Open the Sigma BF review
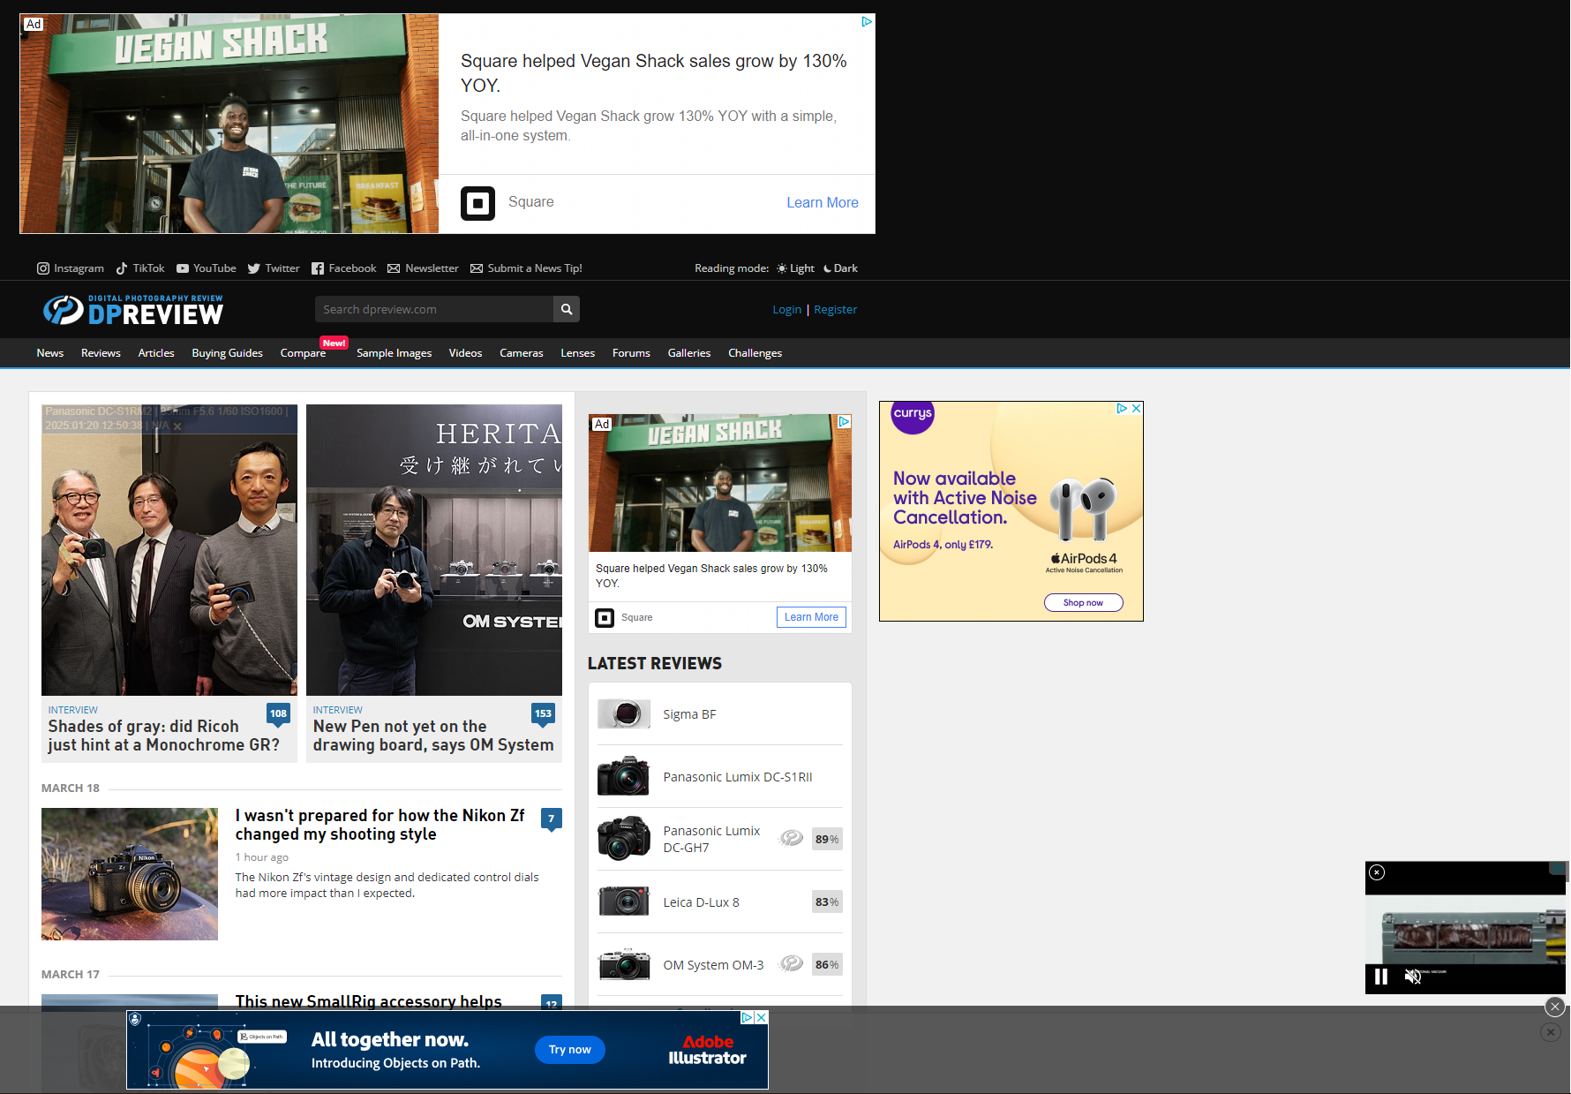 click(x=689, y=714)
